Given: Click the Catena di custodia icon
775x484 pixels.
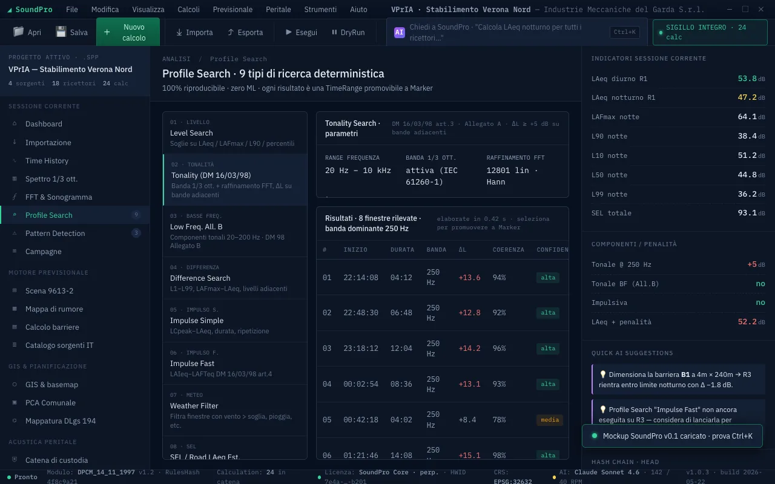Looking at the screenshot, I should [15, 460].
